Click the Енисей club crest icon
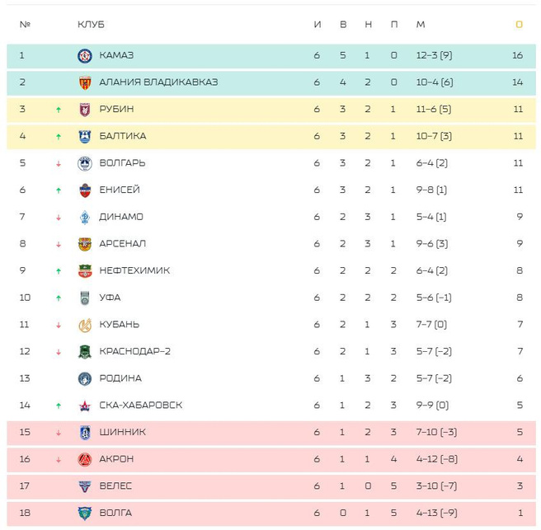Image resolution: width=541 pixels, height=530 pixels. (x=84, y=190)
